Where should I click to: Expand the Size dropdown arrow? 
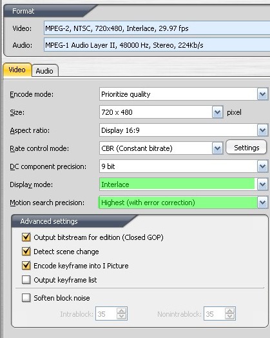click(217, 112)
